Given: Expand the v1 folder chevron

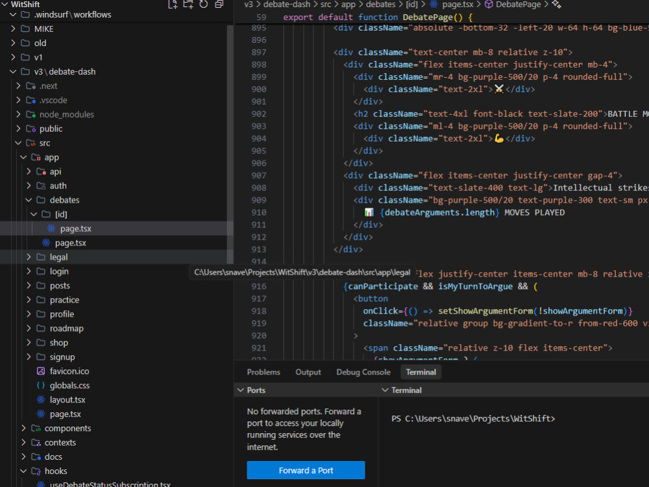Looking at the screenshot, I should [x=13, y=57].
